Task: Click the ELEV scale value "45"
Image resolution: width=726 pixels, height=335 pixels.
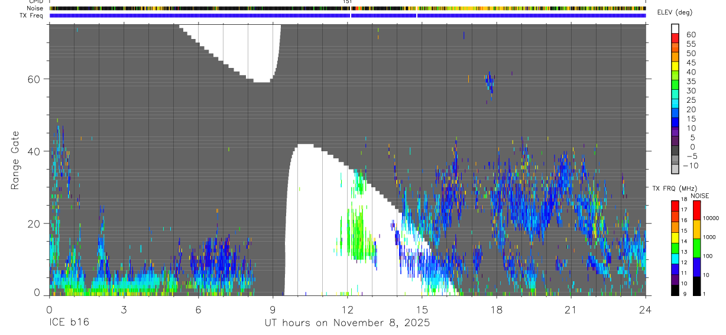Action: pos(691,63)
